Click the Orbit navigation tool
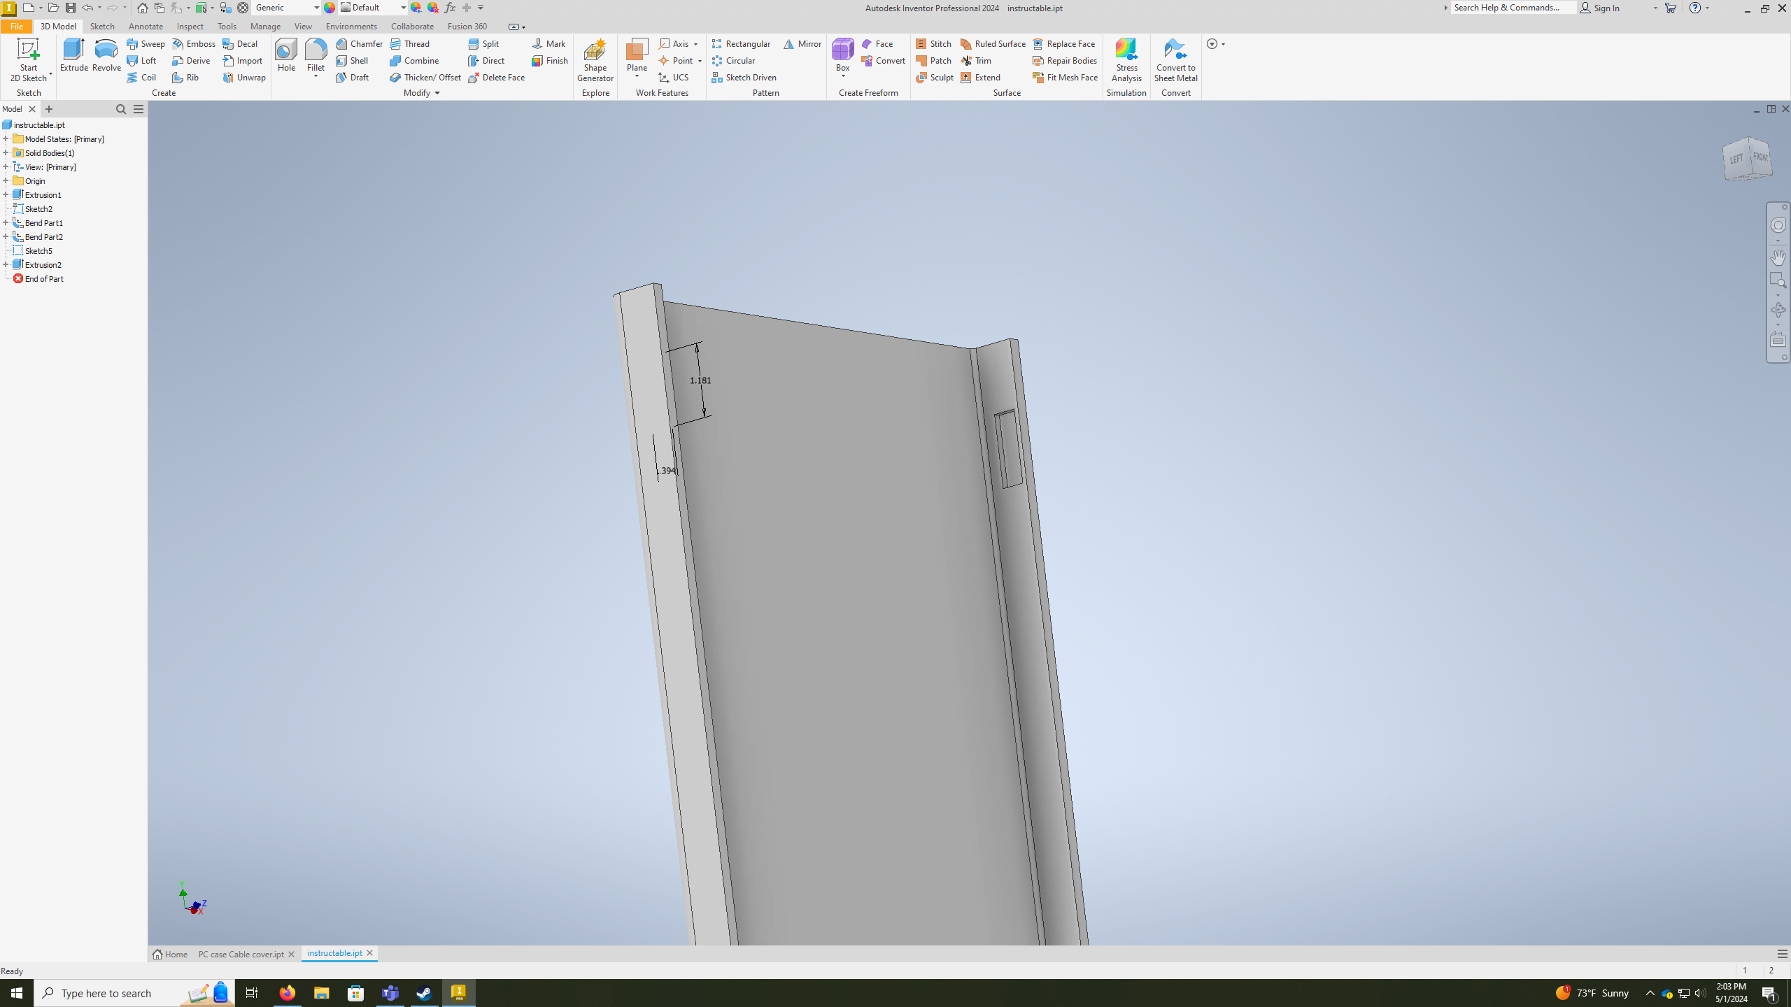This screenshot has width=1791, height=1007. pos(1778,310)
